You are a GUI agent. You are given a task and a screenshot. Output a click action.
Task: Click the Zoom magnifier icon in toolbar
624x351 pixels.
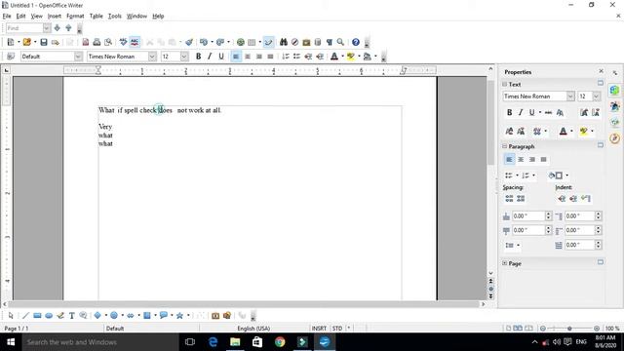tap(340, 42)
